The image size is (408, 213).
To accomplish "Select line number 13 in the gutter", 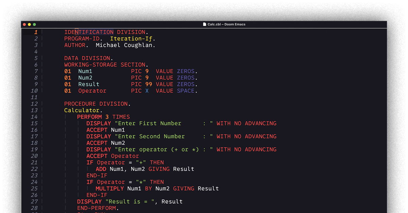I will [x=34, y=110].
